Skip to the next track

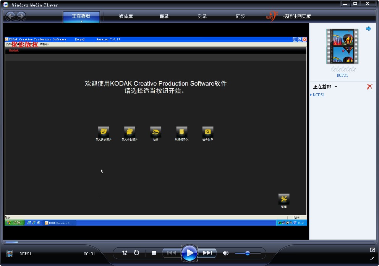point(207,253)
